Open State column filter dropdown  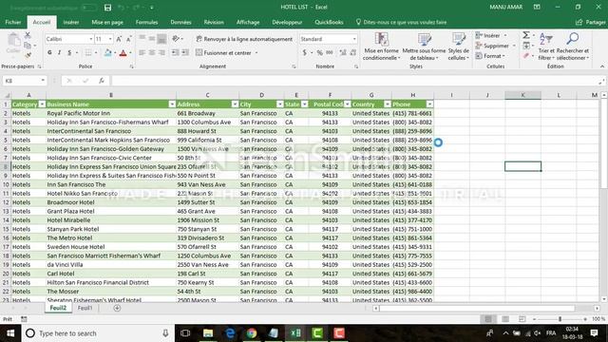304,104
